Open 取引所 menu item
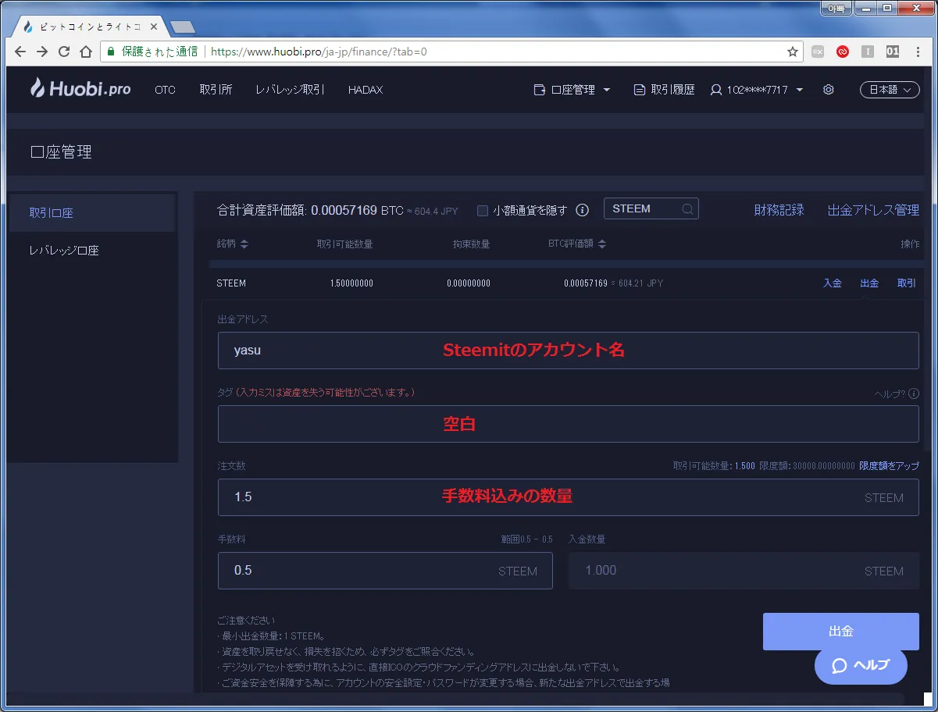 pyautogui.click(x=216, y=90)
